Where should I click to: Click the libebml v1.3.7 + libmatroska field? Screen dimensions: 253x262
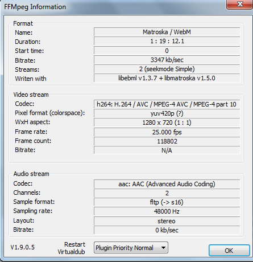point(167,78)
